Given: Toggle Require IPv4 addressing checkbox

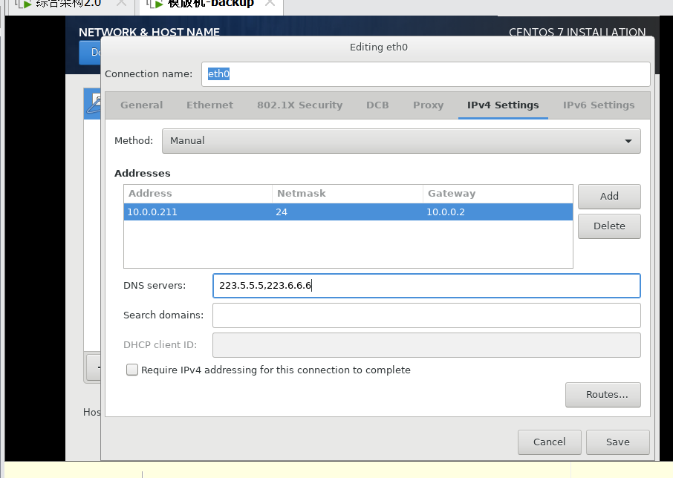Looking at the screenshot, I should point(132,370).
